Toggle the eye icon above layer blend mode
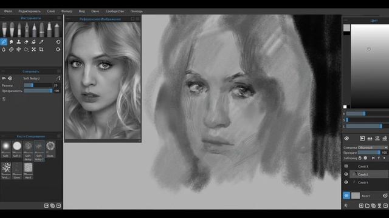389x218 pixels. (x=346, y=139)
